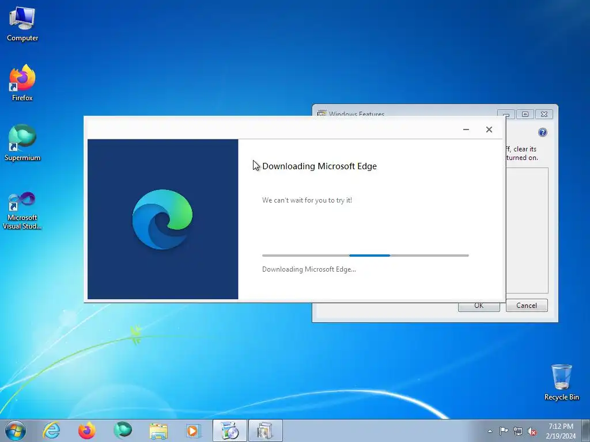Viewport: 590px width, 442px height.
Task: Open the Windows Start menu orb
Action: [x=16, y=430]
